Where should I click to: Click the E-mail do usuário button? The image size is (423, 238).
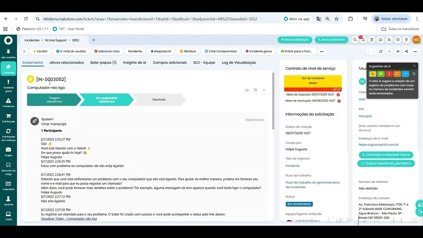click(x=71, y=52)
